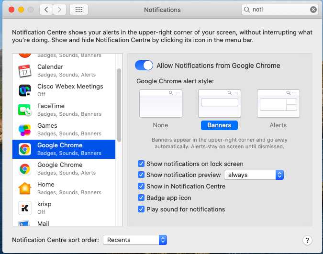Uncheck Show in Notification Centre
The width and height of the screenshot is (323, 254).
click(x=141, y=186)
